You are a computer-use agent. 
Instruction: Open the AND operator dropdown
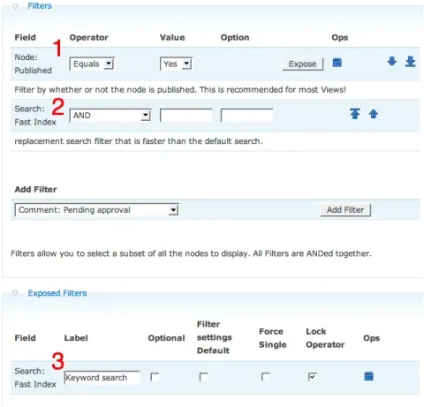(x=110, y=116)
